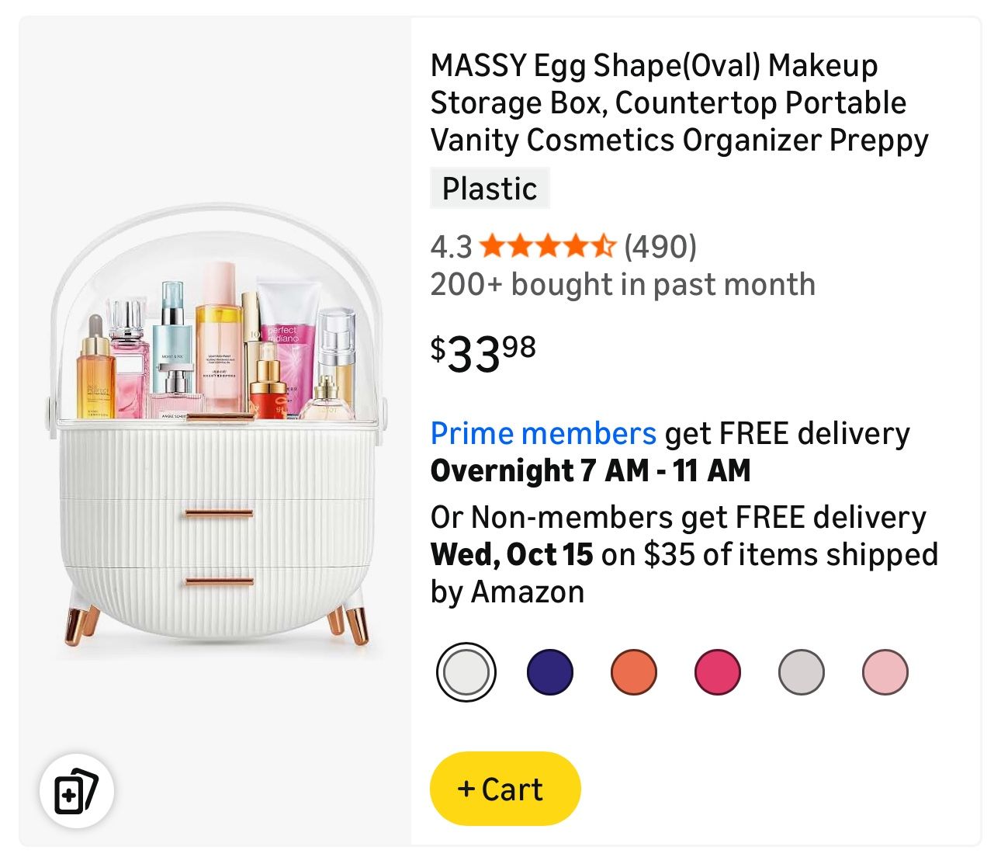Click the Or Non-members get FREE delivery line

[678, 517]
